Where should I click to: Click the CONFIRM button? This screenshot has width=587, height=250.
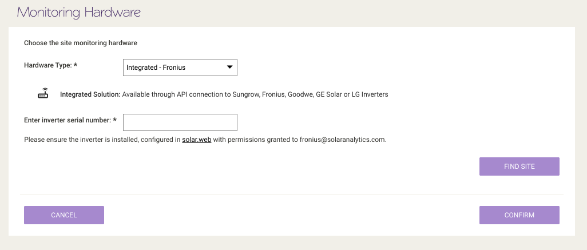(519, 215)
